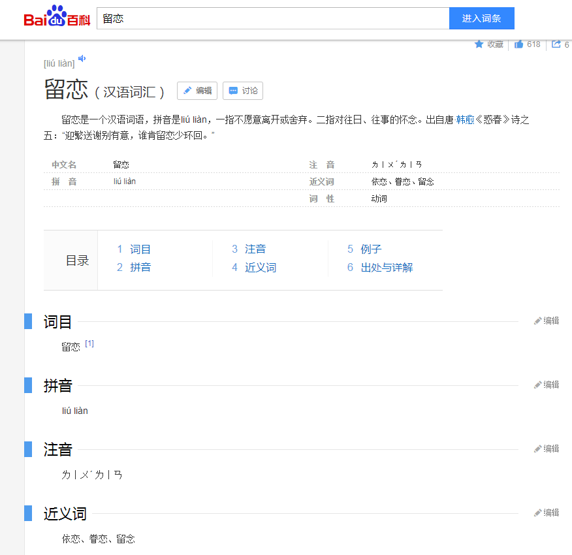Play the pronunciation via the speaker icon
Screen dimensions: 572x555
pyautogui.click(x=82, y=58)
